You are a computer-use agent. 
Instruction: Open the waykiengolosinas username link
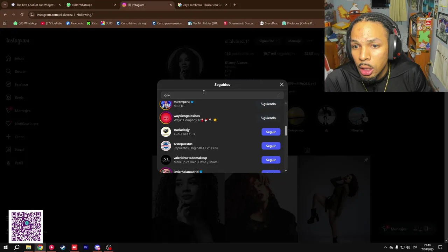pos(187,116)
